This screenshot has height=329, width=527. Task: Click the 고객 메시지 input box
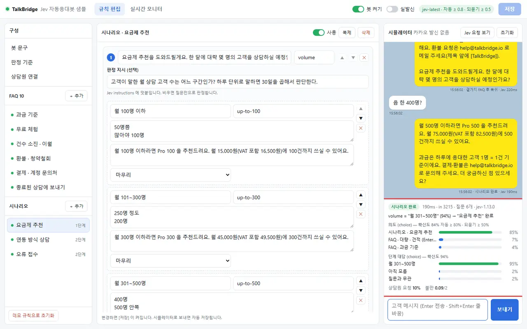click(x=438, y=310)
